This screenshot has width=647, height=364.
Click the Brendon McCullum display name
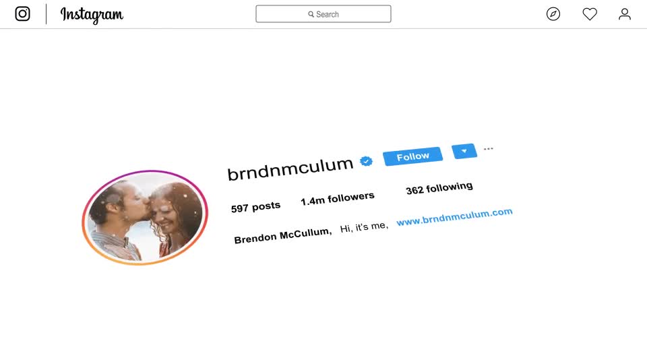point(282,236)
